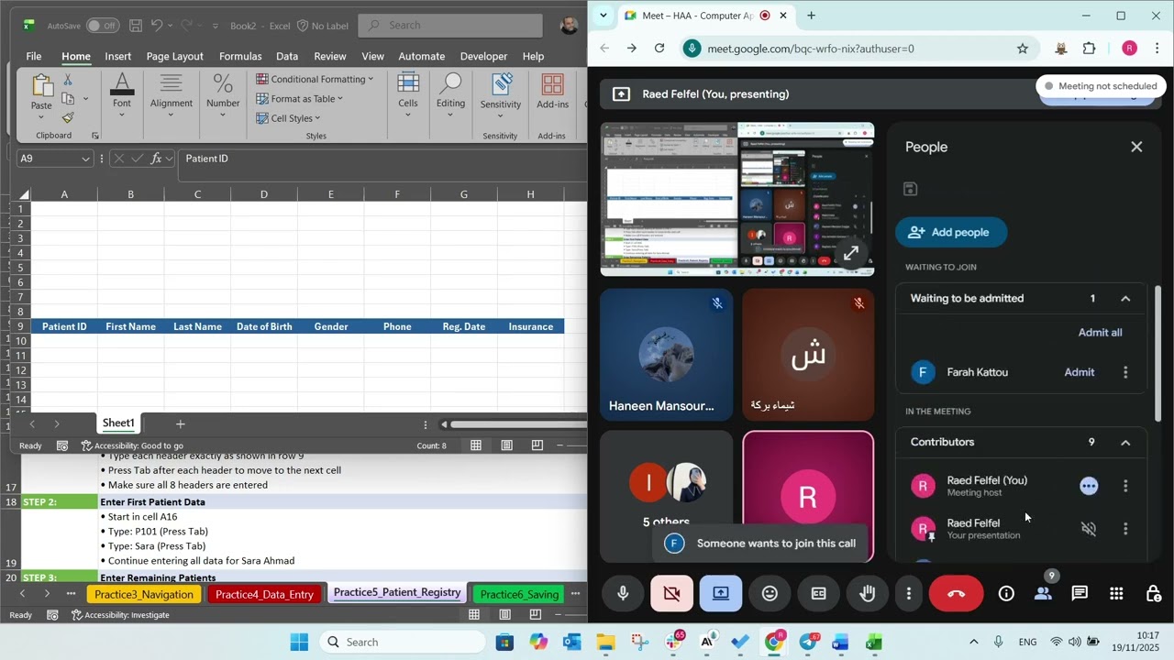Open the Paste dropdown arrow
The image size is (1174, 660).
click(x=41, y=117)
